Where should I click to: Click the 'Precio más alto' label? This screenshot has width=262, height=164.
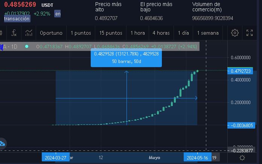[108, 7]
